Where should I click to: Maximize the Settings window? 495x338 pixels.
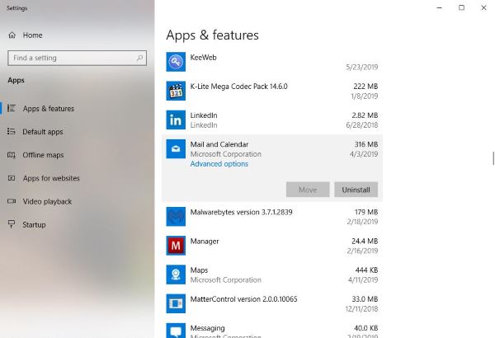(x=461, y=8)
